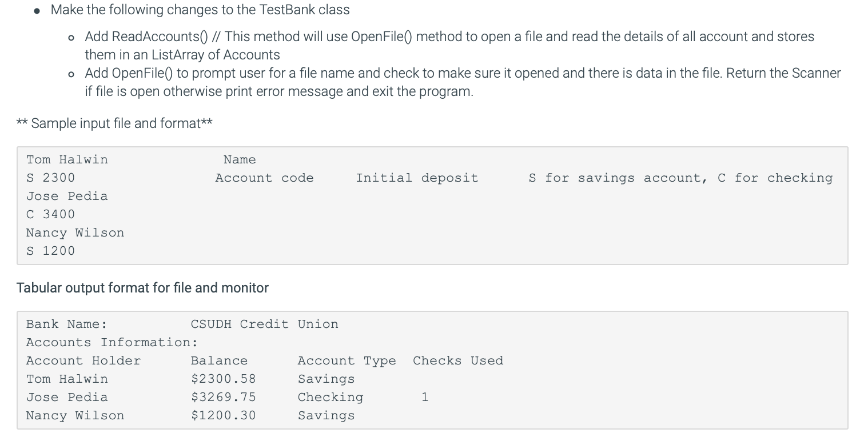Screen dimensions: 860x441
Task: Select the line S 2300 in sample input
Action: [50, 178]
